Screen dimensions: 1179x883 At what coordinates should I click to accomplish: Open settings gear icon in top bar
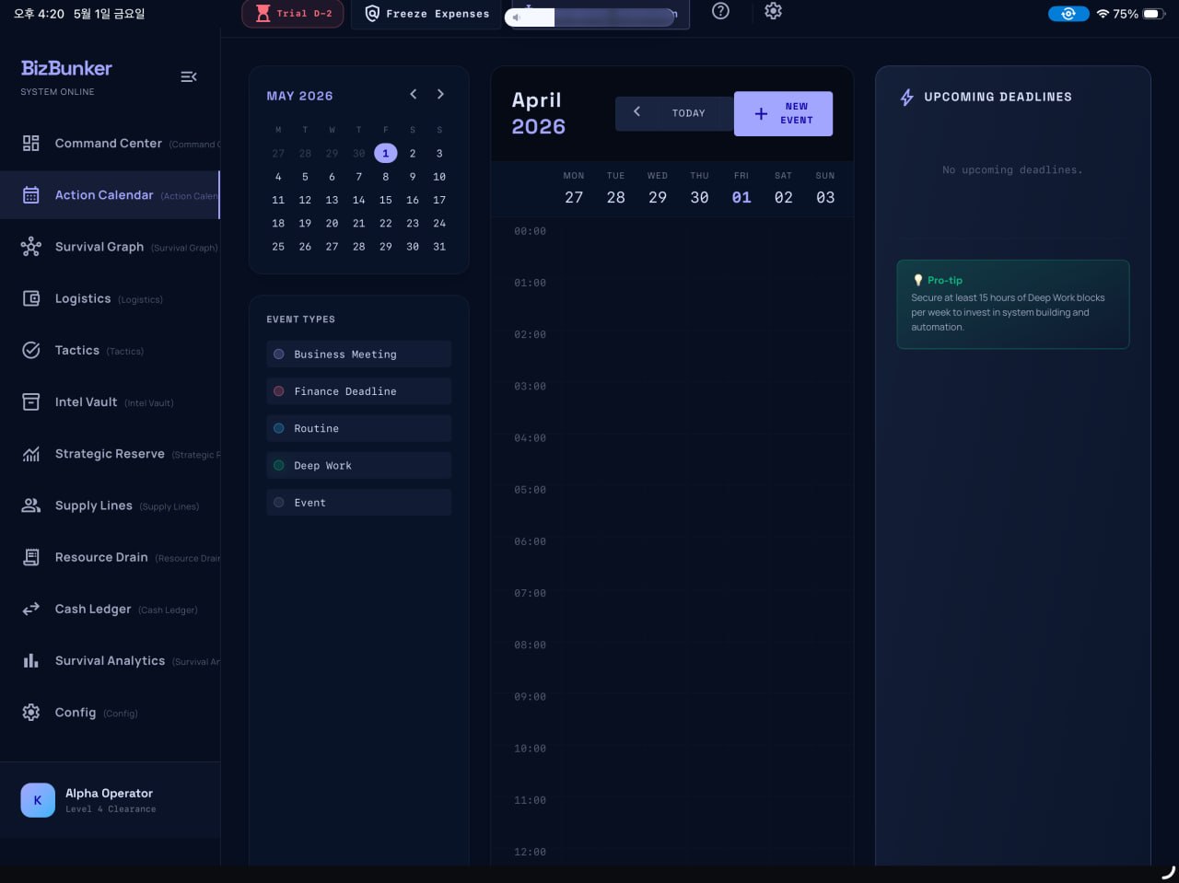(x=774, y=11)
